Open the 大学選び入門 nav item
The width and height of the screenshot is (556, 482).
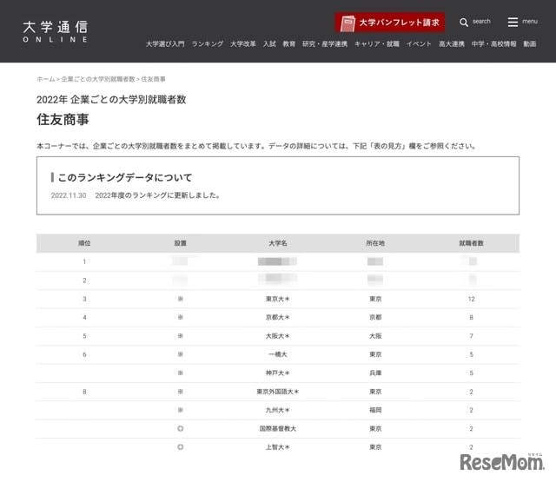(x=165, y=44)
